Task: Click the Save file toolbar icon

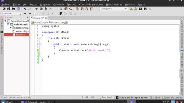Action: (x=14, y=9)
